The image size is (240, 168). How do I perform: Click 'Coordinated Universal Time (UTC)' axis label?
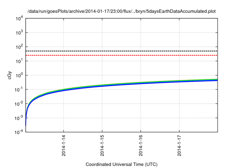coord(121,164)
